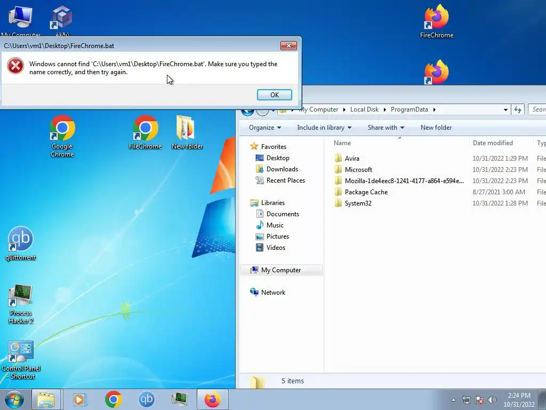Click the Package Cache folder icon
This screenshot has width=546, height=410.
pyautogui.click(x=338, y=192)
